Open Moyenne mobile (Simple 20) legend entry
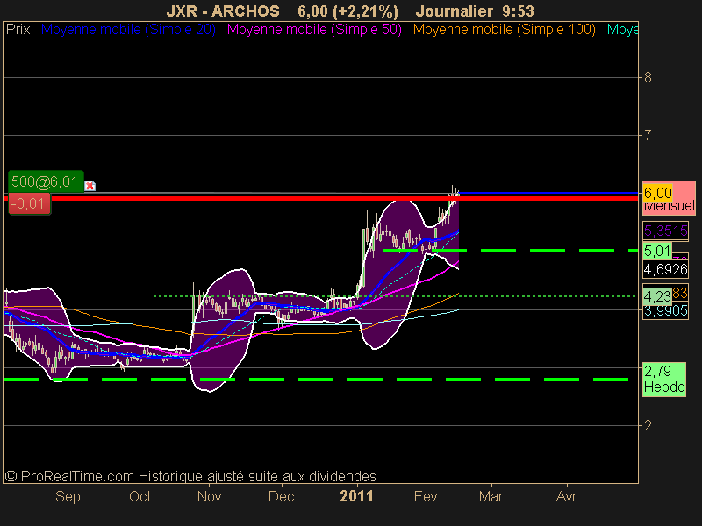This screenshot has height=526, width=702. pyautogui.click(x=128, y=30)
